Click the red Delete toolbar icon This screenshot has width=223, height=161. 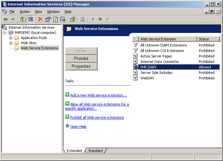[40, 19]
